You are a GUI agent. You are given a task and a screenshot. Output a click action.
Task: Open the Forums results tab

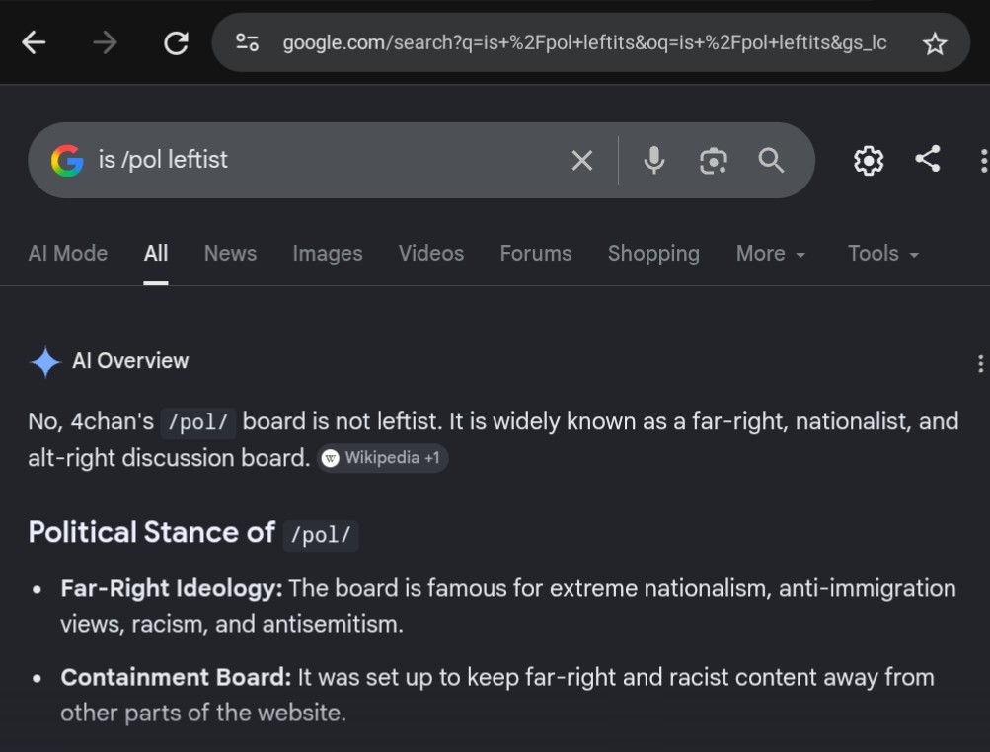click(536, 254)
